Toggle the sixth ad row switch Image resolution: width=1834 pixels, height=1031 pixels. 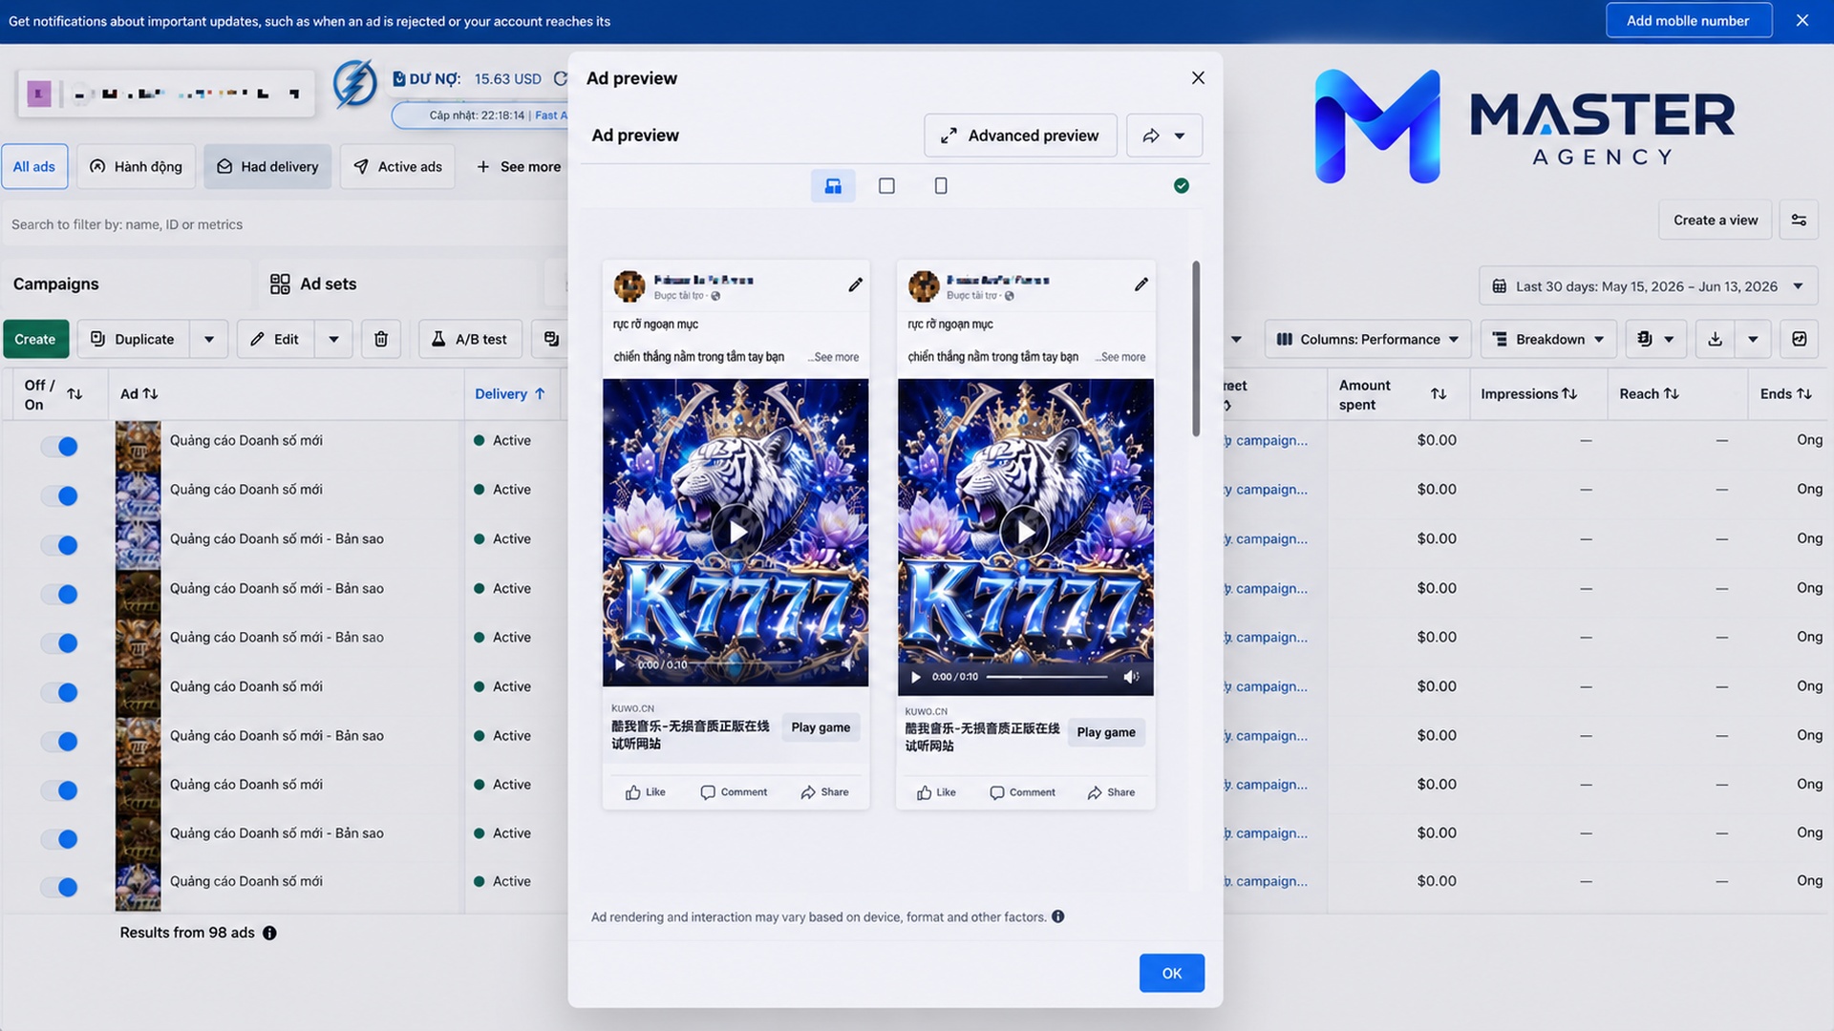pyautogui.click(x=59, y=692)
